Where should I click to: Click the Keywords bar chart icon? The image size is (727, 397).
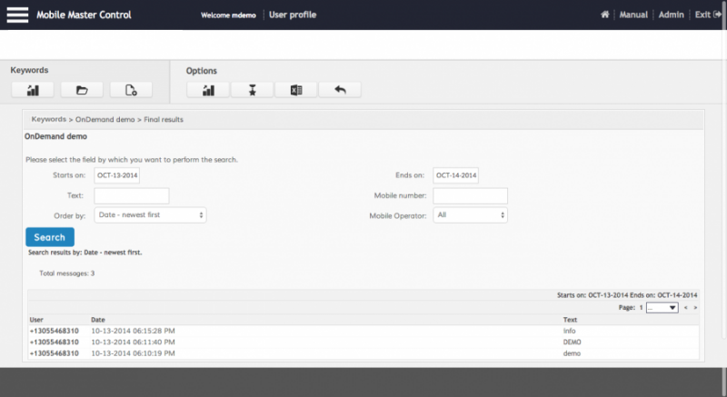33,90
